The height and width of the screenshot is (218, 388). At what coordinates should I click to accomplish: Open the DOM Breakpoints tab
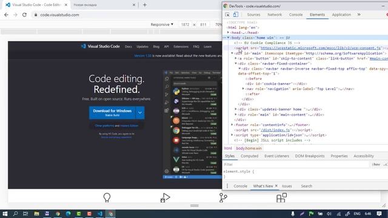pos(310,156)
